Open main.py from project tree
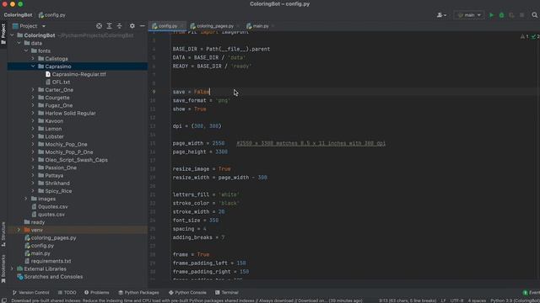 click(40, 253)
